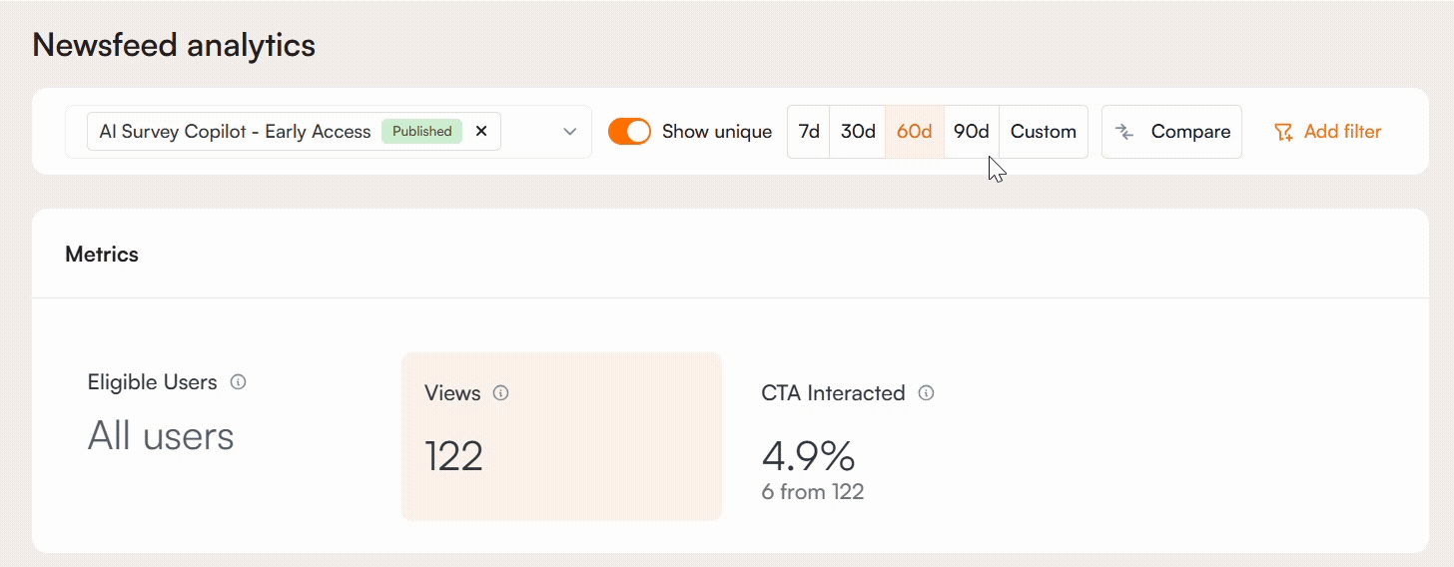This screenshot has height=567, width=1454.
Task: Select the 7d time range
Action: [x=809, y=132]
